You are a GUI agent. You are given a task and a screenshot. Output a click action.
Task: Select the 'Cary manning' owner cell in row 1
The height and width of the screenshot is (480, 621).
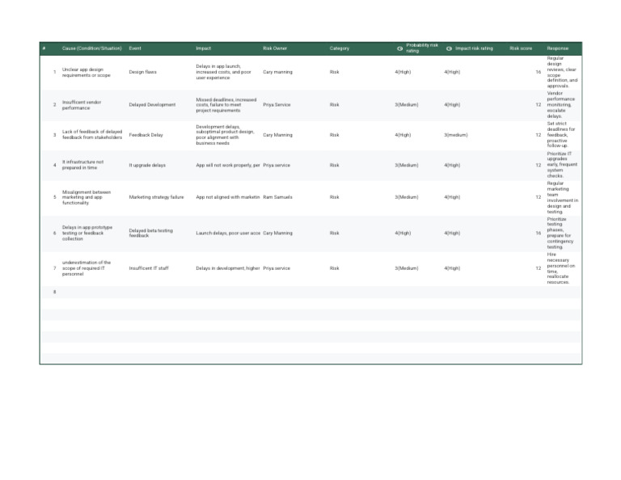pyautogui.click(x=277, y=72)
